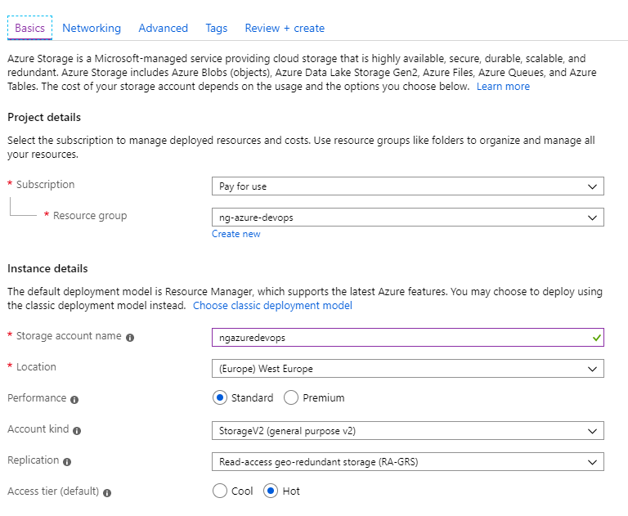Click the Subscription field label

click(45, 184)
